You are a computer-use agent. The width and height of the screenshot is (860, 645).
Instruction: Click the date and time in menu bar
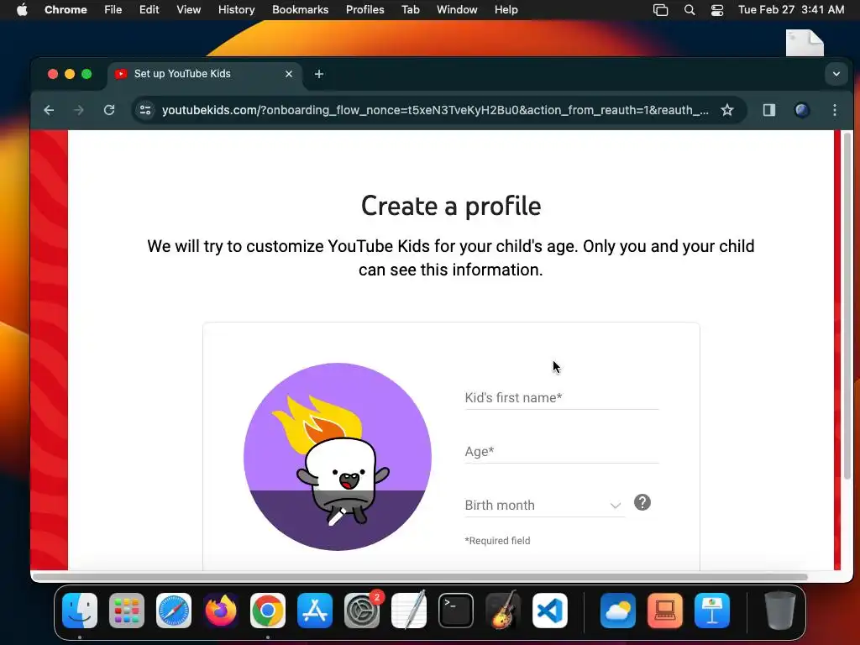point(791,10)
